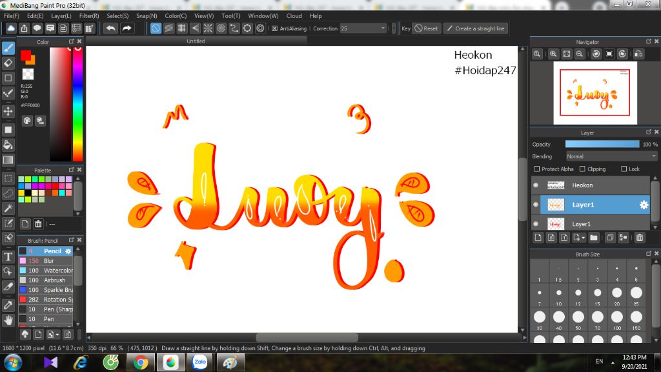Open the cloud icon in top toolbar
Viewport: 661px width, 372px height.
pyautogui.click(x=11, y=28)
